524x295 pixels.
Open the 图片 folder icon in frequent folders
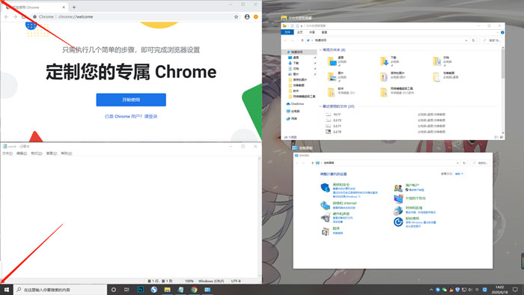332,77
